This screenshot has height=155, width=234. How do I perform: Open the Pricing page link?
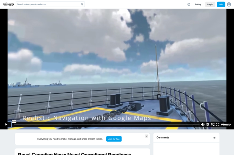coord(198,4)
